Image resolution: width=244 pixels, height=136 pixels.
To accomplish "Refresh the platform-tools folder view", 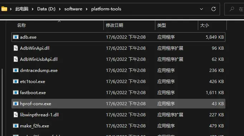I will pos(214,9).
